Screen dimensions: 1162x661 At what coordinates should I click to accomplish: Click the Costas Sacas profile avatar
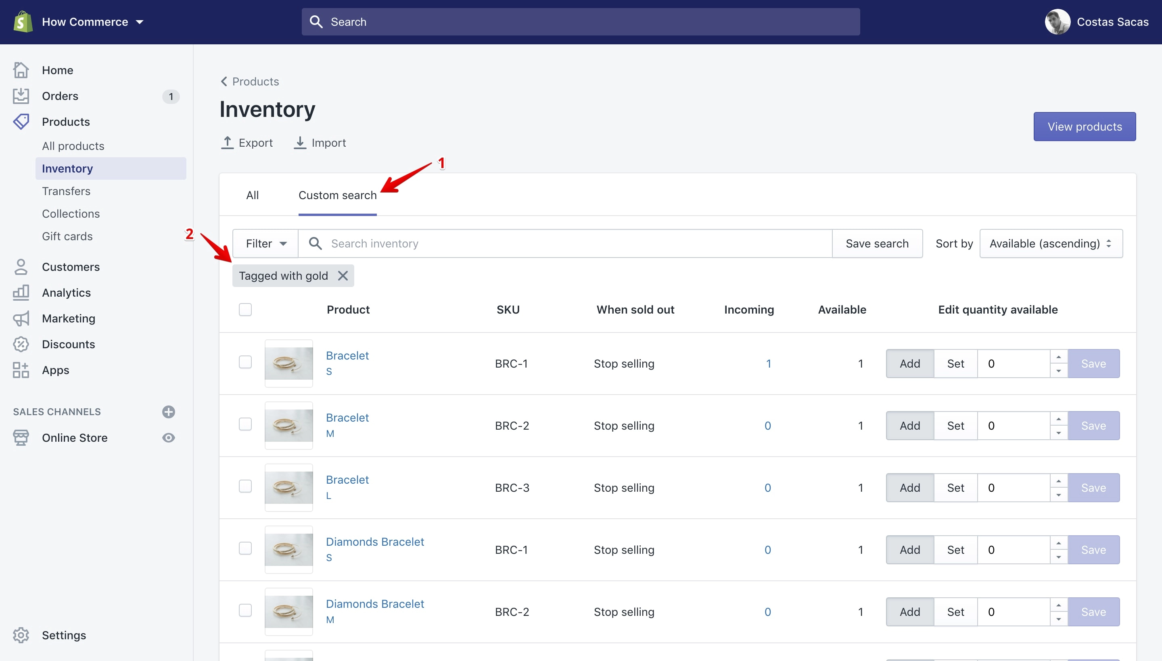(x=1058, y=22)
